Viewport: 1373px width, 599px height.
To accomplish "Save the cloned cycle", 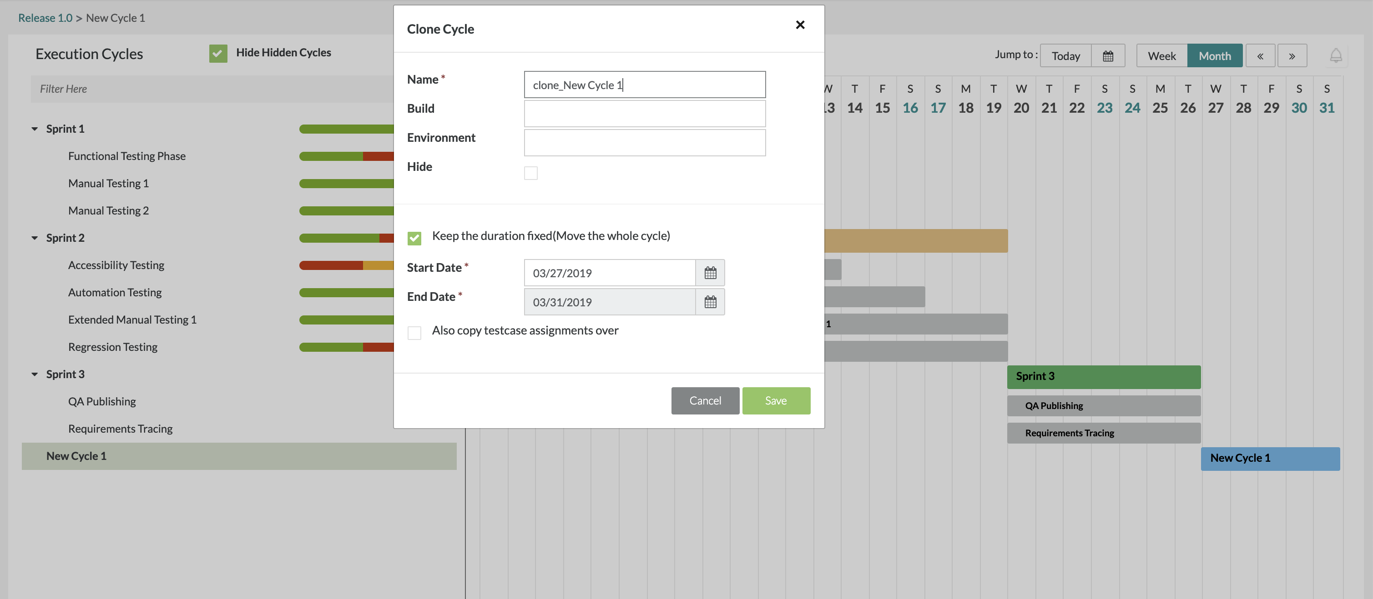I will 776,400.
